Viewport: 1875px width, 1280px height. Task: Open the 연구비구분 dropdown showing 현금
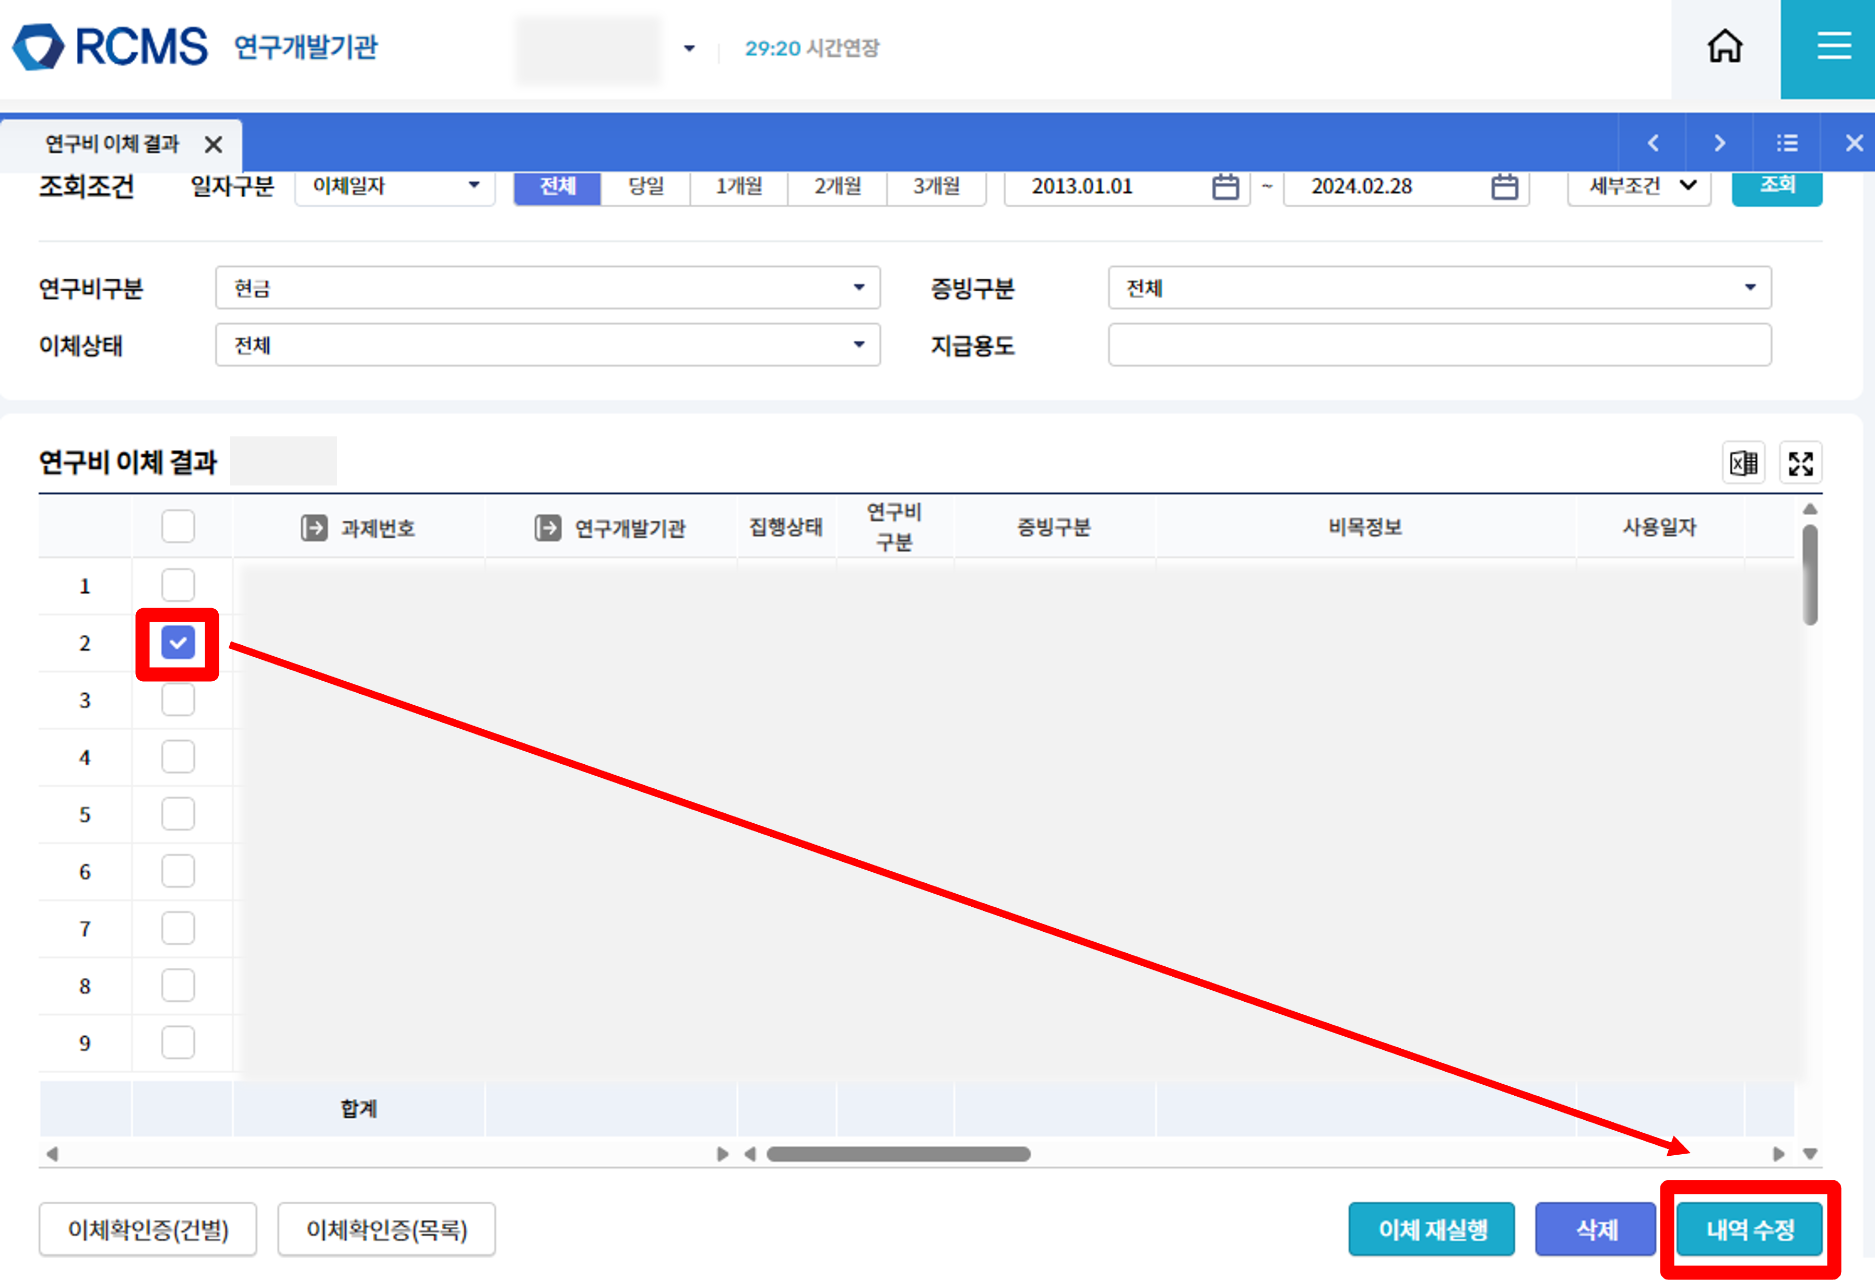point(547,288)
